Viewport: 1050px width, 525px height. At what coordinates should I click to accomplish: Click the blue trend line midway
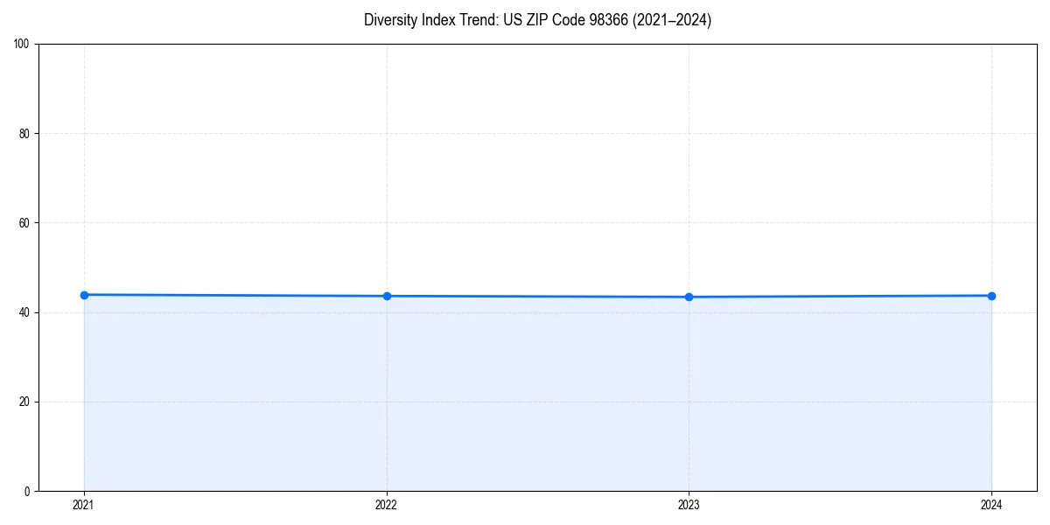pos(537,297)
